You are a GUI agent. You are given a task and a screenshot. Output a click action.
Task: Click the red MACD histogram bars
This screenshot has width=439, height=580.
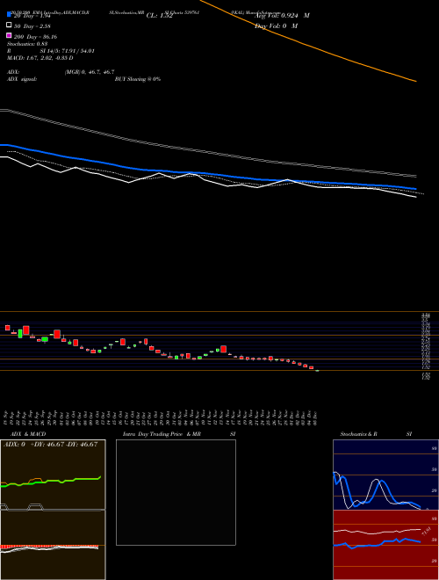point(49,547)
